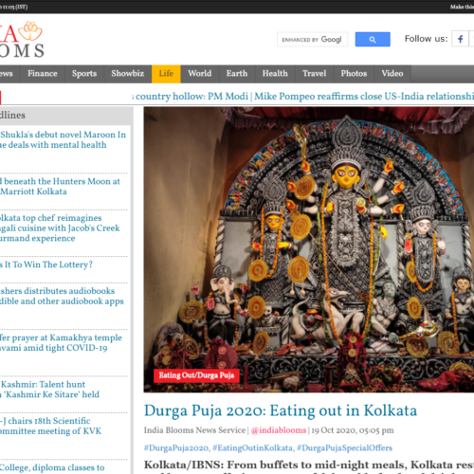The height and width of the screenshot is (474, 474).
Task: Open the Finance menu tab
Action: click(43, 74)
